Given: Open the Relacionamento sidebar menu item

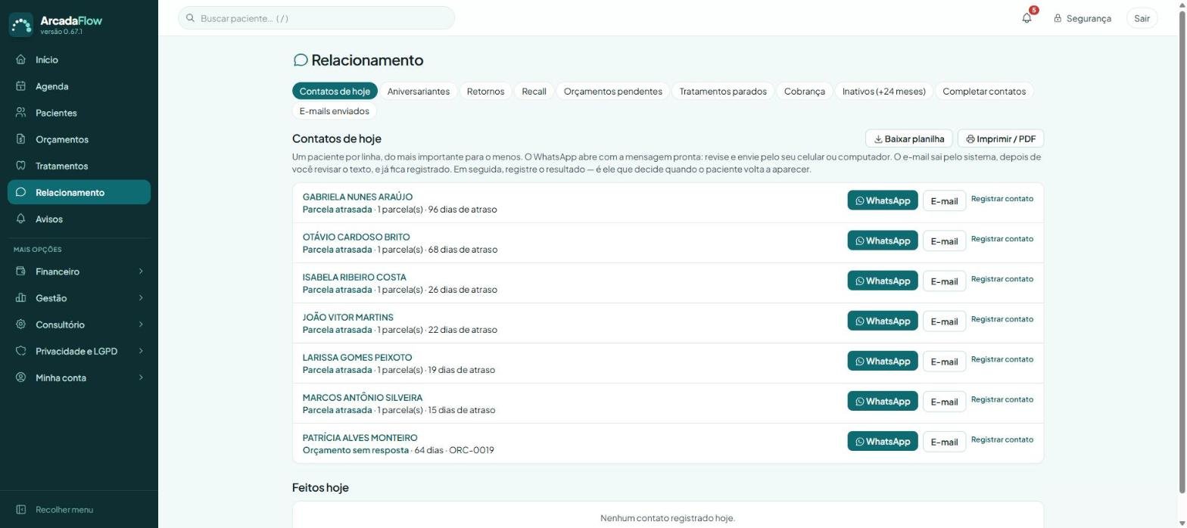Looking at the screenshot, I should (79, 192).
